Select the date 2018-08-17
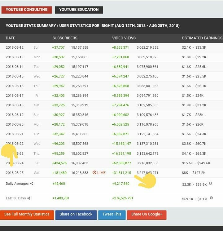Image resolution: width=223 pixels, height=231 pixels. click(15, 96)
